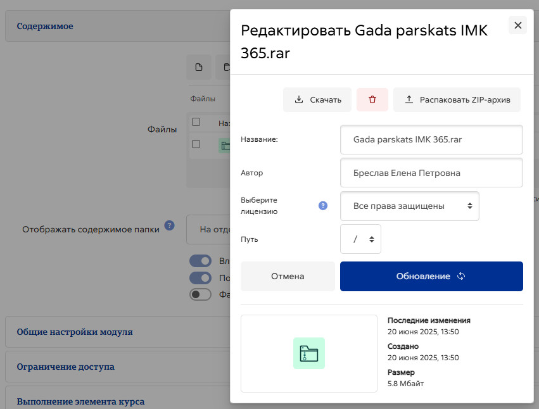Click the download arrow icon in Скачать
This screenshot has width=539, height=409.
tap(299, 99)
